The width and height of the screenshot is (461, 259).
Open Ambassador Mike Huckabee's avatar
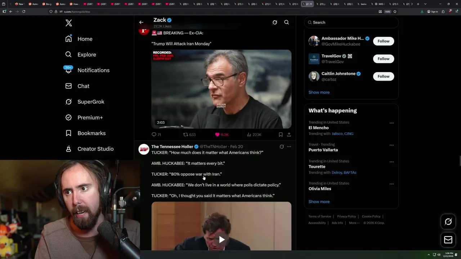pos(314,41)
